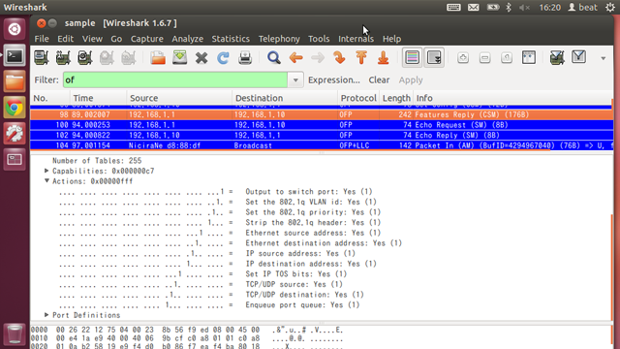Find a packet with magnifier icon
Screen dimensions: 620x349
point(273,58)
